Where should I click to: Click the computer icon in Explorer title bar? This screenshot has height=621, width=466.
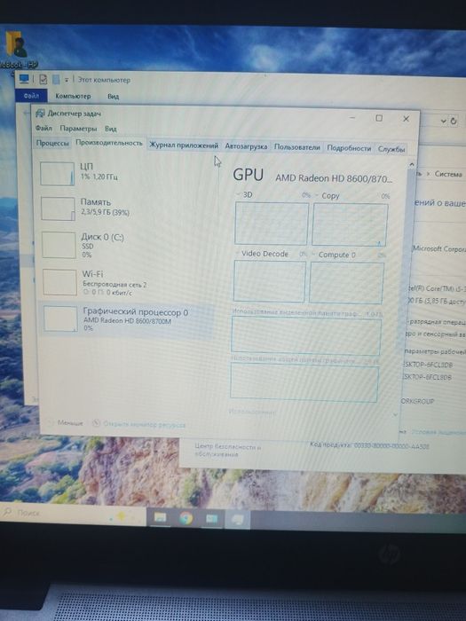pos(24,78)
